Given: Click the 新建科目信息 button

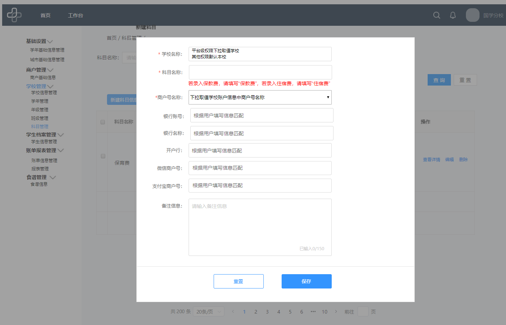Looking at the screenshot, I should click(122, 100).
